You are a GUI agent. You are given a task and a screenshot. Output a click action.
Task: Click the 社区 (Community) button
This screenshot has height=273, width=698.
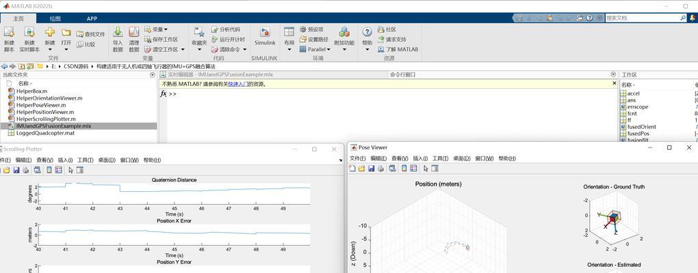(x=387, y=29)
